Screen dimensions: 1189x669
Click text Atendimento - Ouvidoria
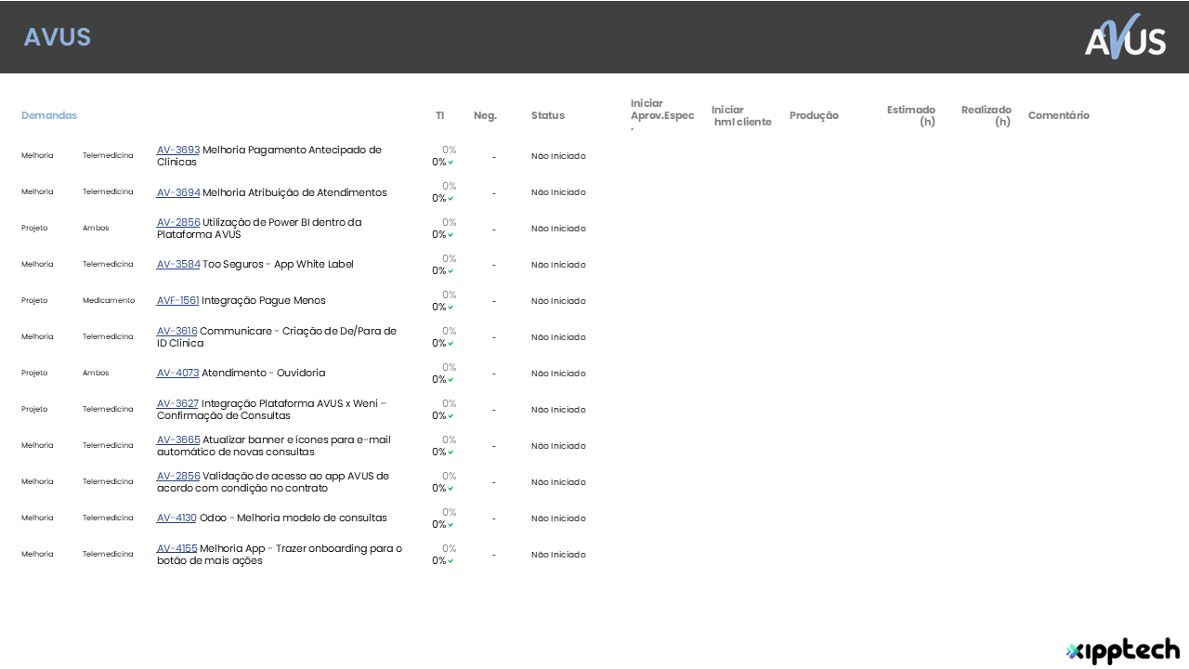click(264, 373)
